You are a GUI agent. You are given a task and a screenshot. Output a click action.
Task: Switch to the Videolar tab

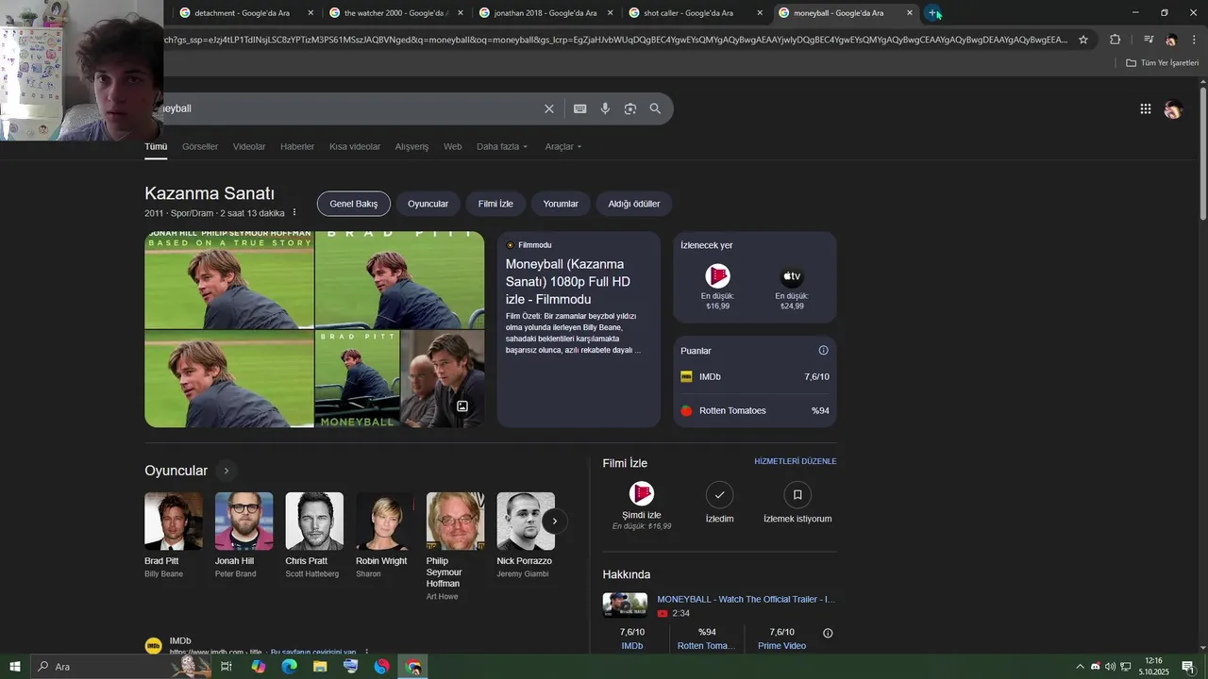tap(249, 146)
